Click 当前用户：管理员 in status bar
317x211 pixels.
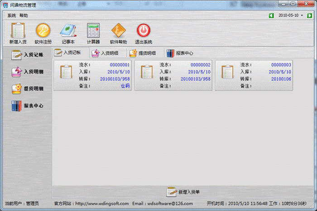tap(22, 203)
